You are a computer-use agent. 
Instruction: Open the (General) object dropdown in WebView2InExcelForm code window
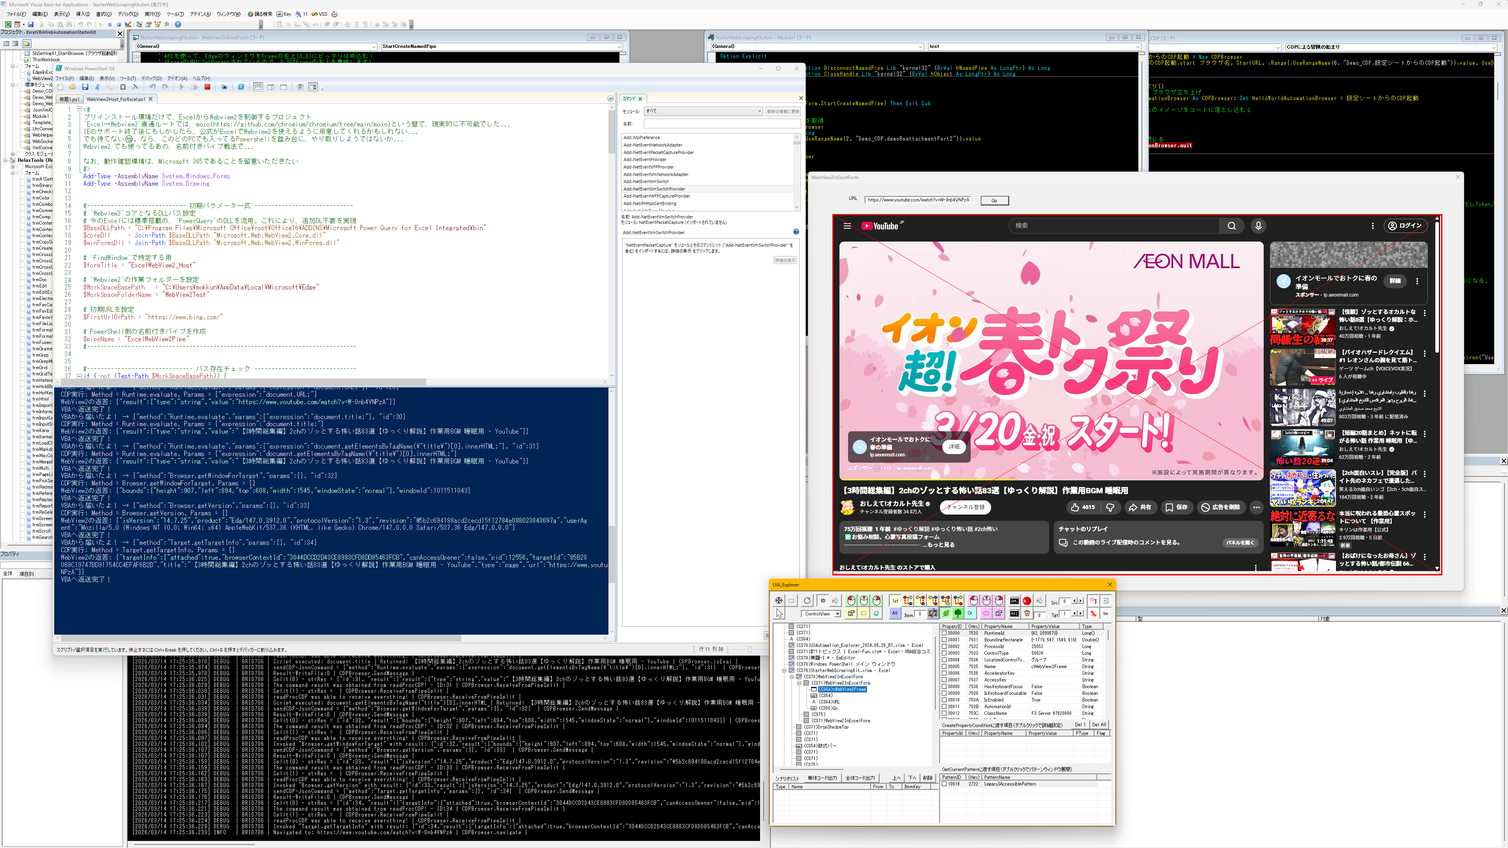[x=257, y=46]
